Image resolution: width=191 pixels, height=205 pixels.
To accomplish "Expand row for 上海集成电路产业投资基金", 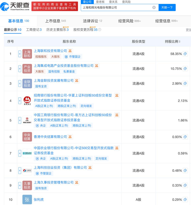I will 20,69.
